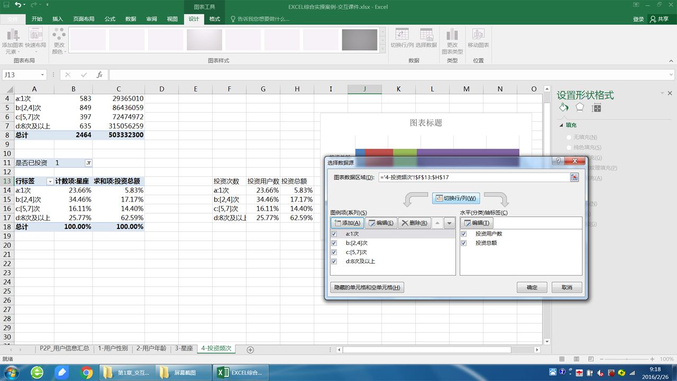Confirm the dialog with 确定
The image size is (677, 381).
[532, 287]
